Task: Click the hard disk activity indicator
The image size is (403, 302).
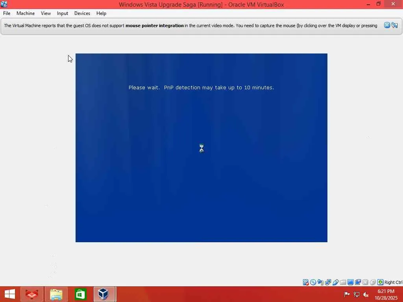Action: coord(305,282)
